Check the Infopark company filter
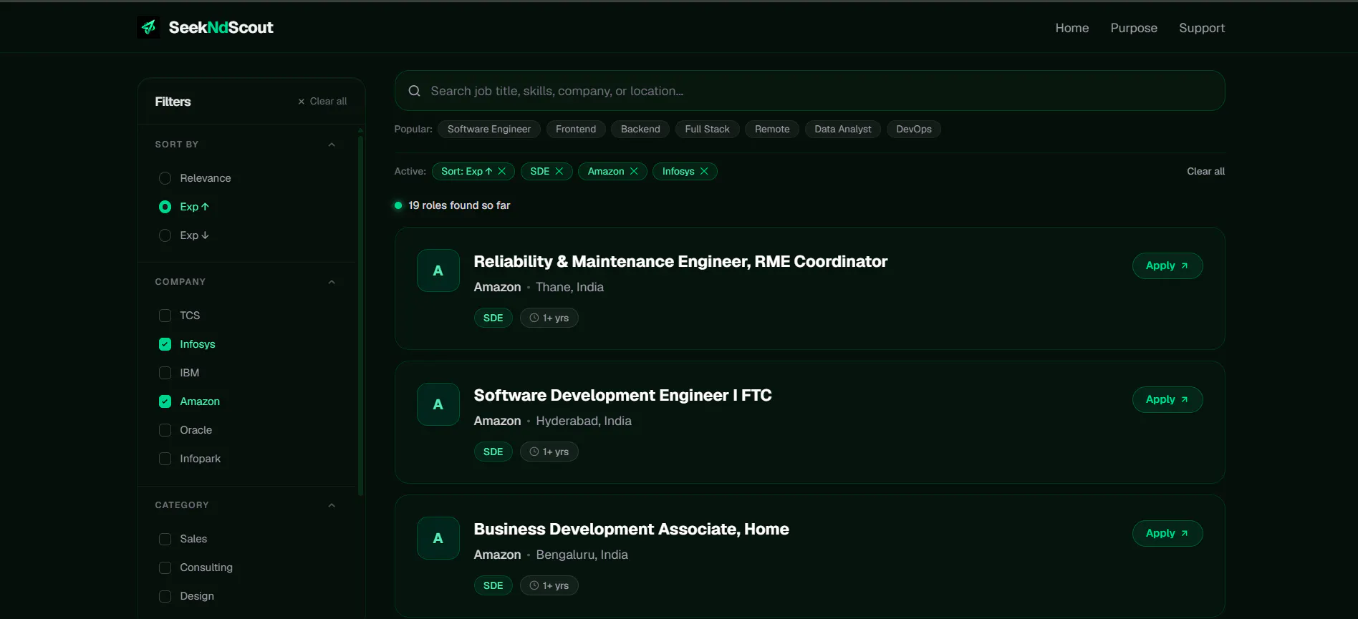This screenshot has height=619, width=1358. click(165, 459)
